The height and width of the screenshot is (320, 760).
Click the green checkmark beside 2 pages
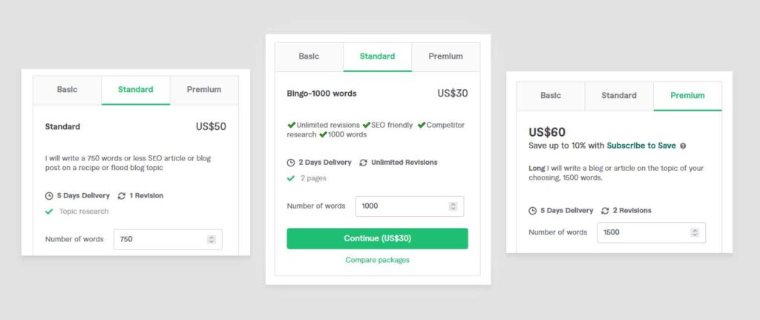pyautogui.click(x=291, y=178)
